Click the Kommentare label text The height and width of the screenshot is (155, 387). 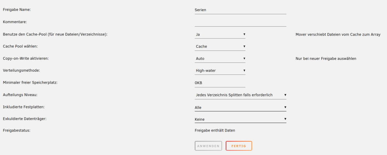click(15, 22)
